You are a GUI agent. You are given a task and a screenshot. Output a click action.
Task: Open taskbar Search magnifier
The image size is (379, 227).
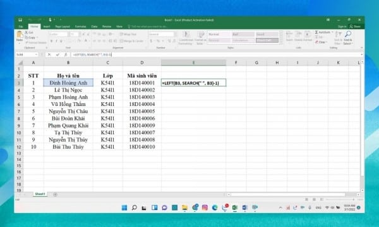click(135, 207)
